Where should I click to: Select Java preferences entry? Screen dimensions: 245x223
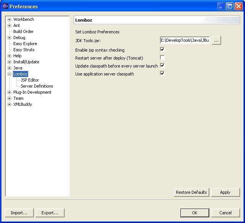(18, 68)
